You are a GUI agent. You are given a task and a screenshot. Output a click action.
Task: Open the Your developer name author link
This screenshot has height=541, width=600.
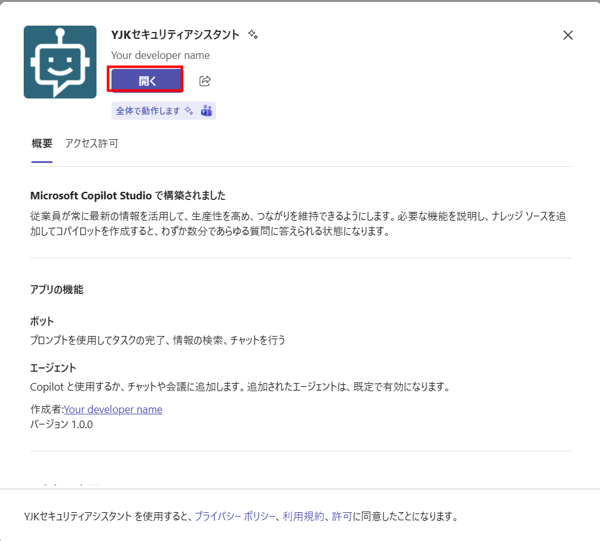[113, 409]
